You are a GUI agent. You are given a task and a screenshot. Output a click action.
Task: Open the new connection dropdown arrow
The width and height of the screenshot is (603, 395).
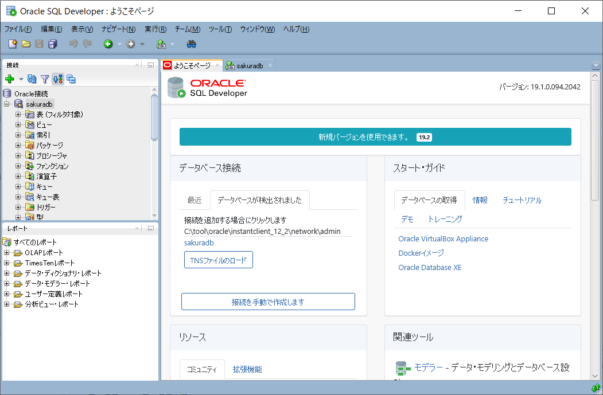21,79
